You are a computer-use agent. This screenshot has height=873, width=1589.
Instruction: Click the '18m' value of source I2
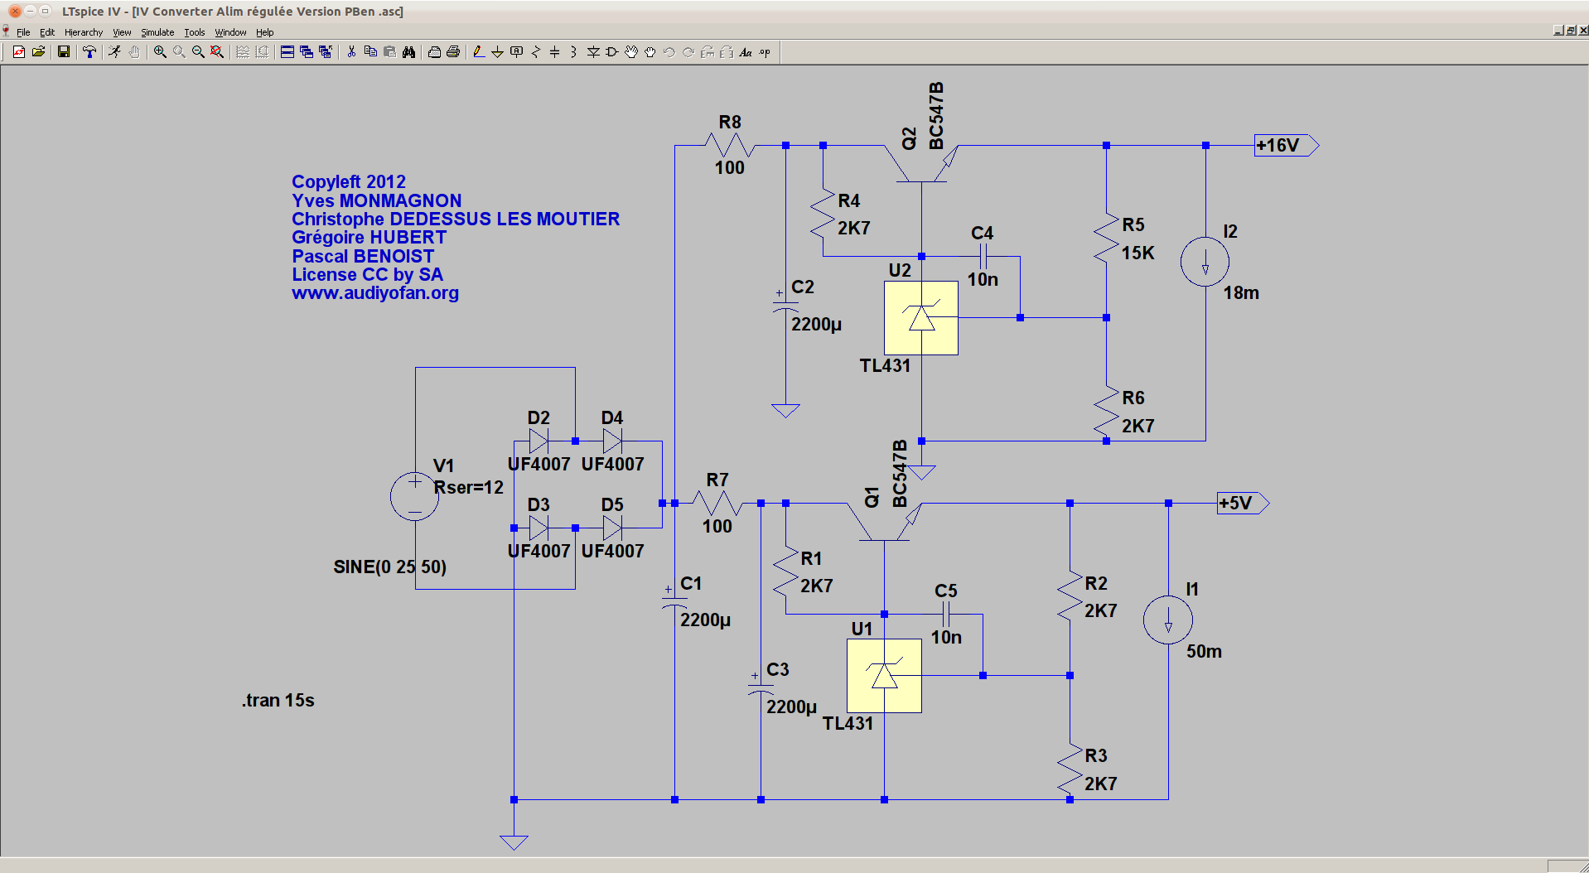click(1241, 293)
